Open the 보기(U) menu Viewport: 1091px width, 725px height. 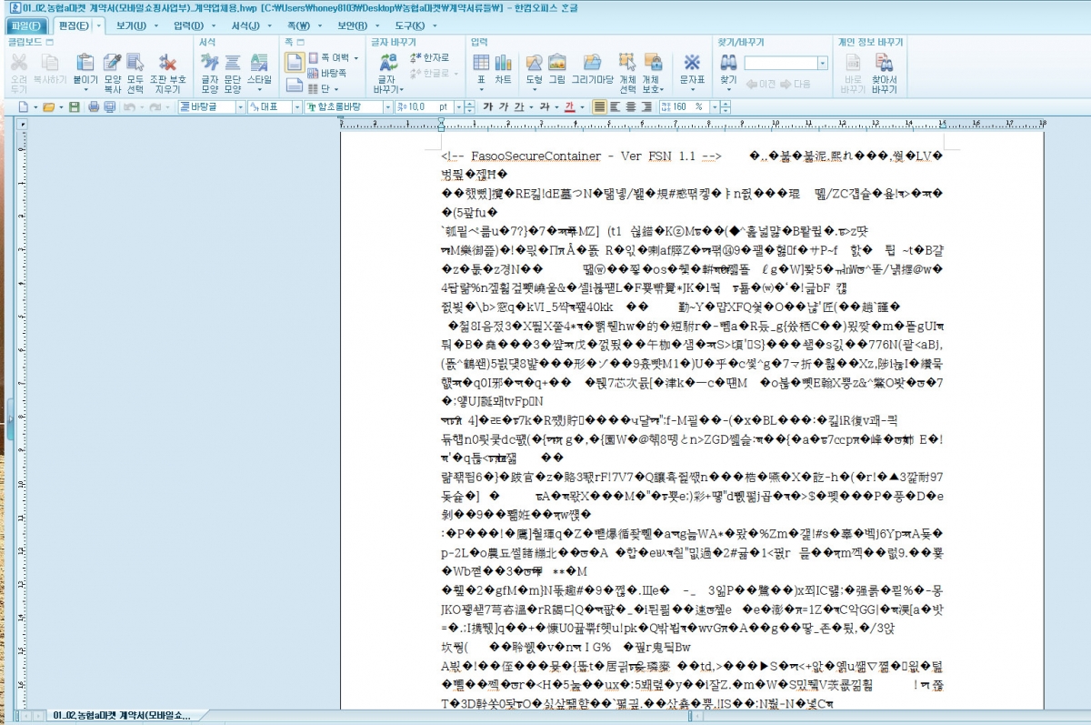pyautogui.click(x=131, y=25)
